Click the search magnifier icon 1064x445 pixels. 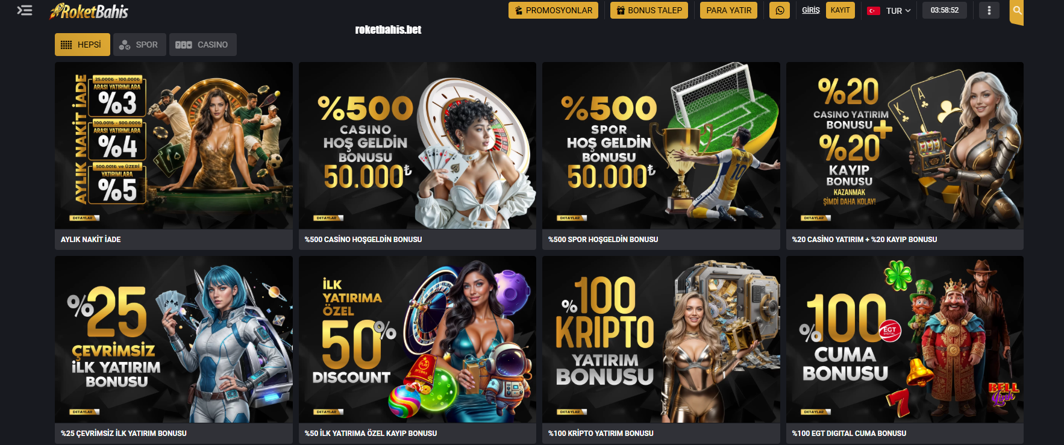point(1017,10)
